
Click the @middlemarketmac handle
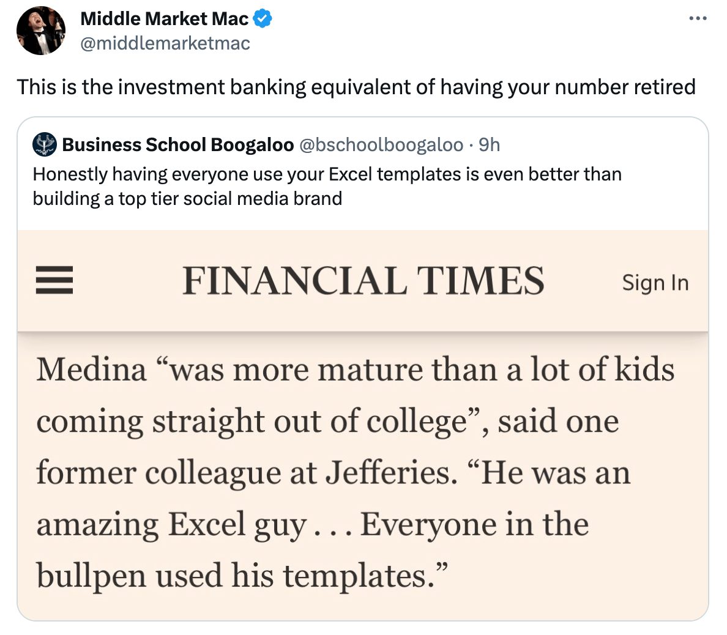pyautogui.click(x=165, y=43)
